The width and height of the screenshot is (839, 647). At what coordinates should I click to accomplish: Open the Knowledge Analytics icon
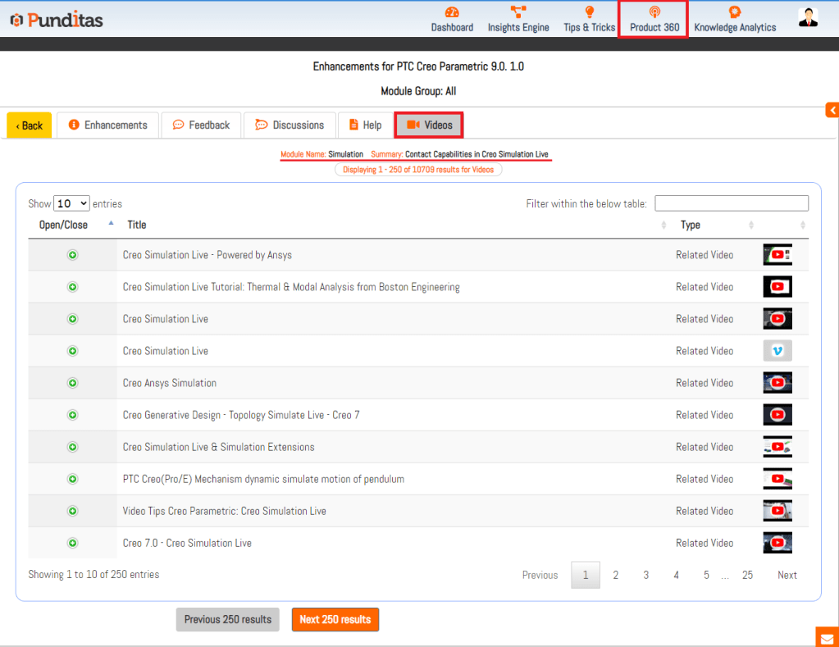point(735,12)
